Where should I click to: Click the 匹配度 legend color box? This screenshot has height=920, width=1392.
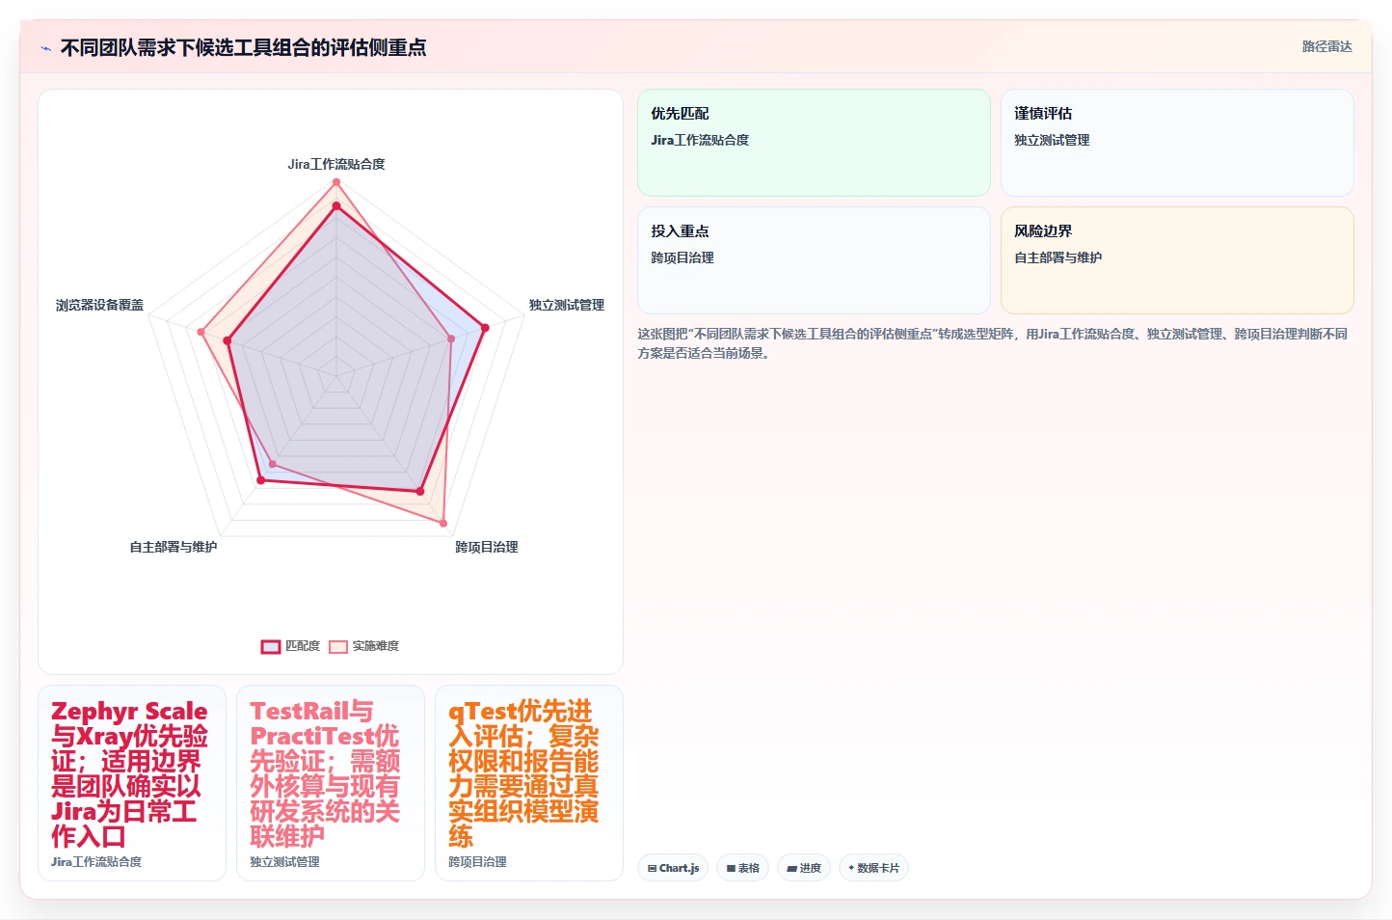(x=271, y=646)
